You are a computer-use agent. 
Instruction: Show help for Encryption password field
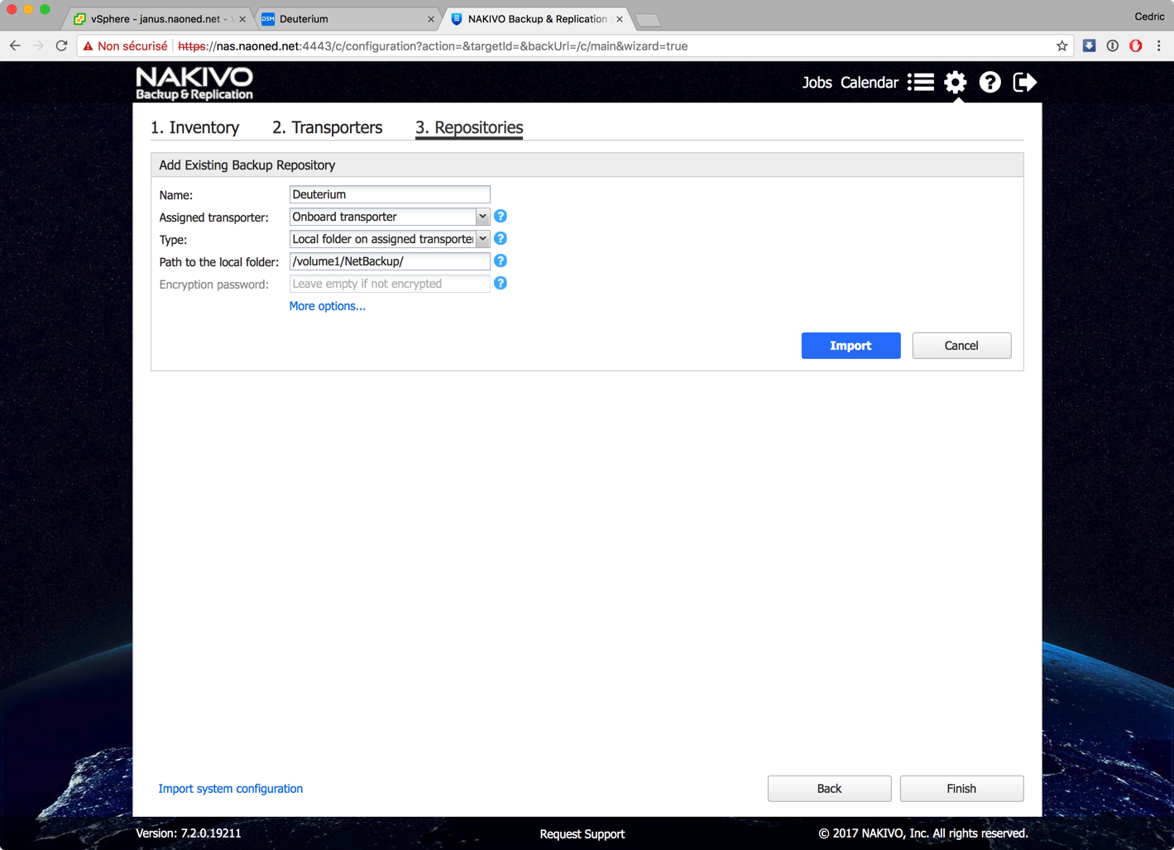pos(501,284)
